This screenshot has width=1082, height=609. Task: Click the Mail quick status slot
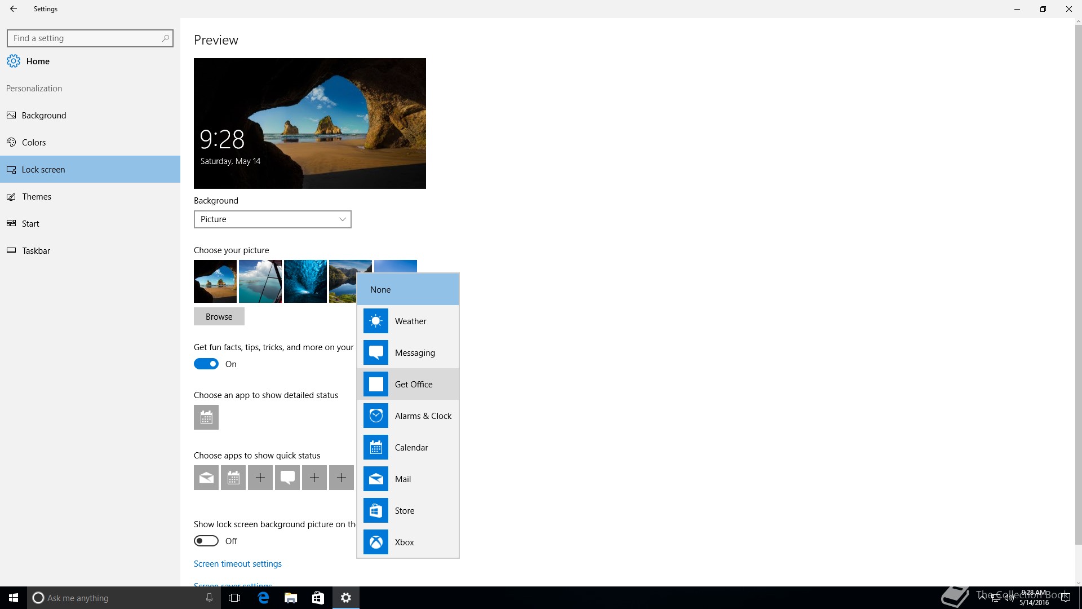pyautogui.click(x=206, y=478)
